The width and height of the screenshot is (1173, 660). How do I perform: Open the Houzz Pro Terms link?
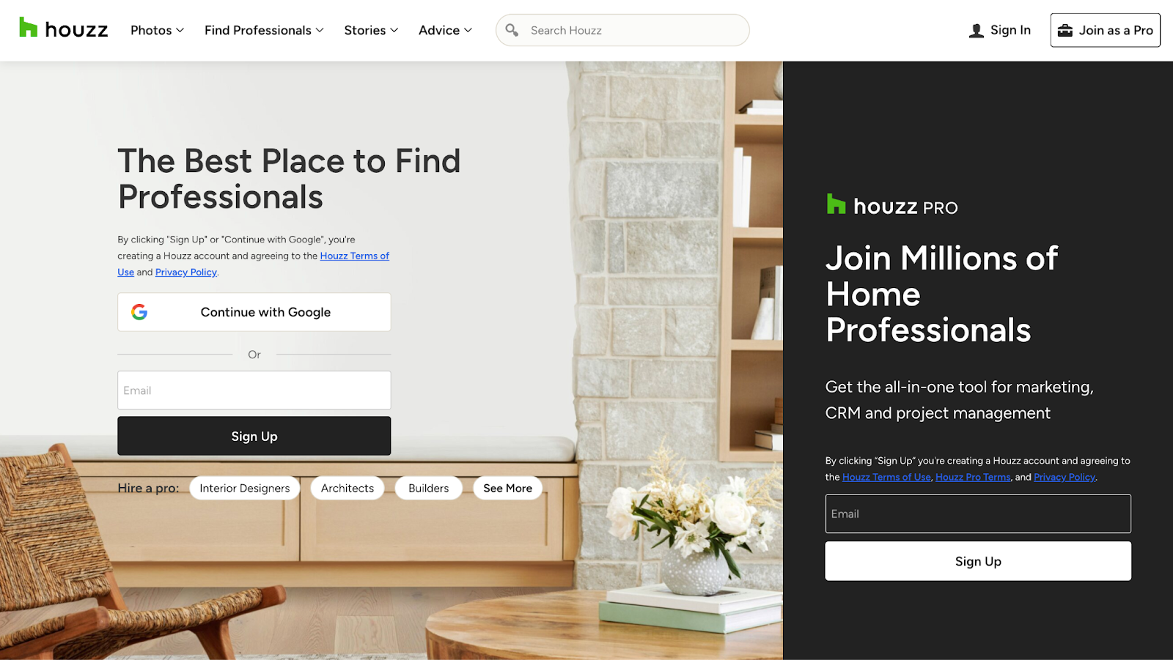(973, 477)
